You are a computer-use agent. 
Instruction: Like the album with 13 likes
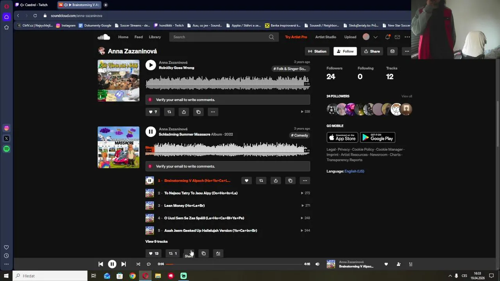(154, 254)
